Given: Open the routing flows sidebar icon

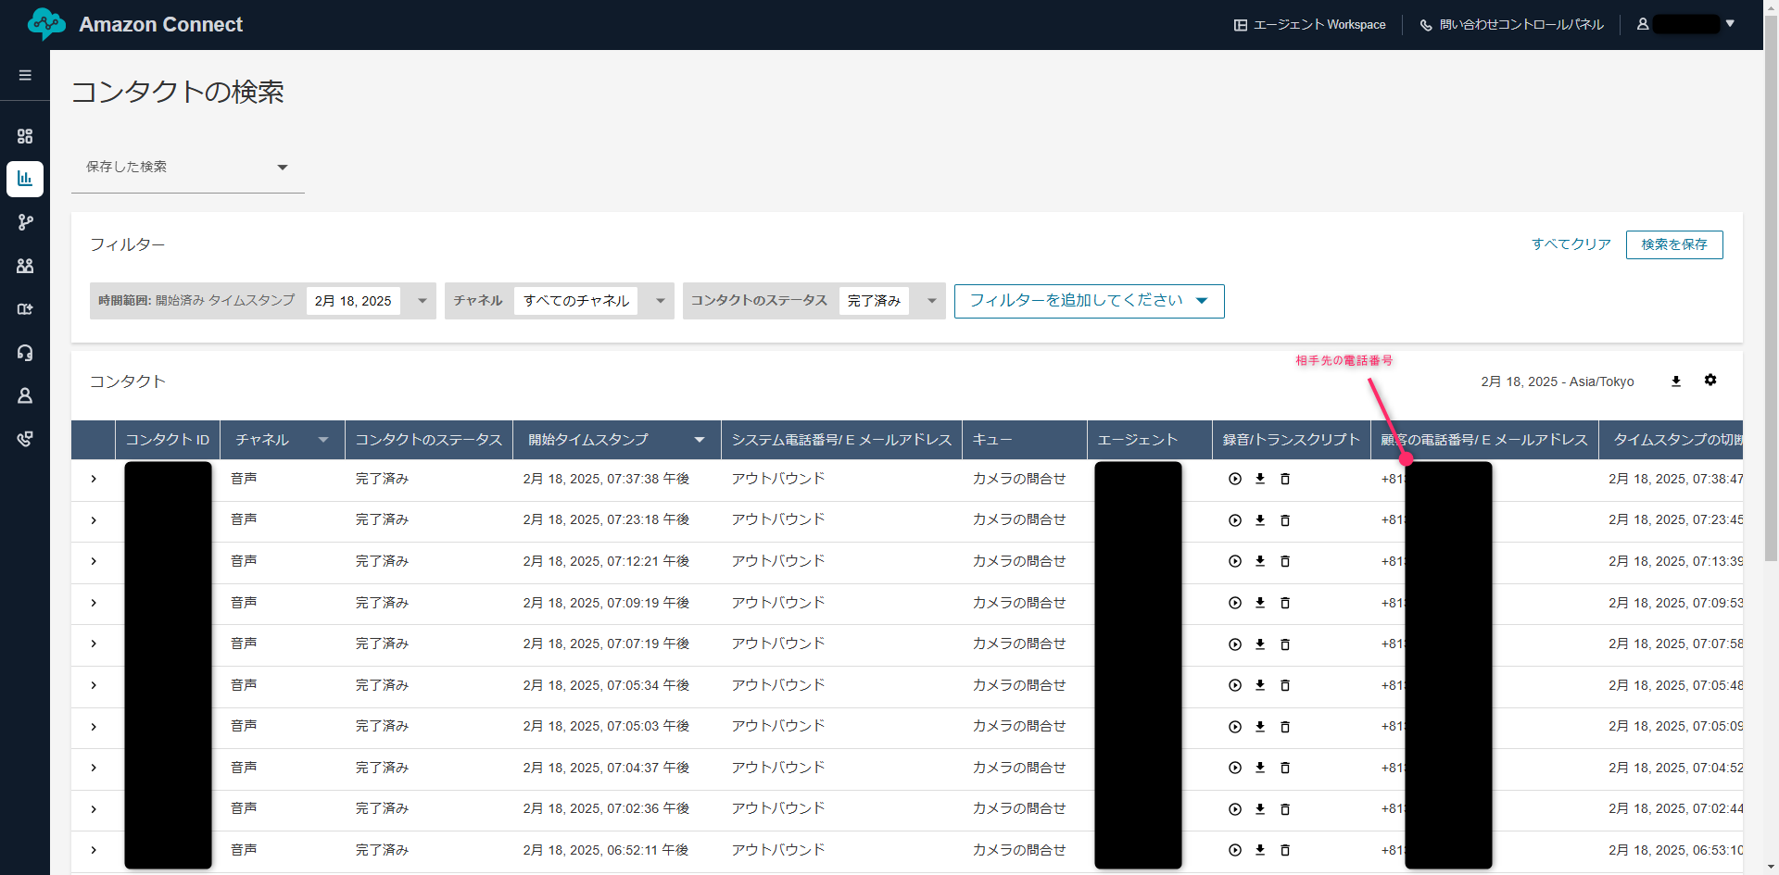Looking at the screenshot, I should pyautogui.click(x=25, y=222).
